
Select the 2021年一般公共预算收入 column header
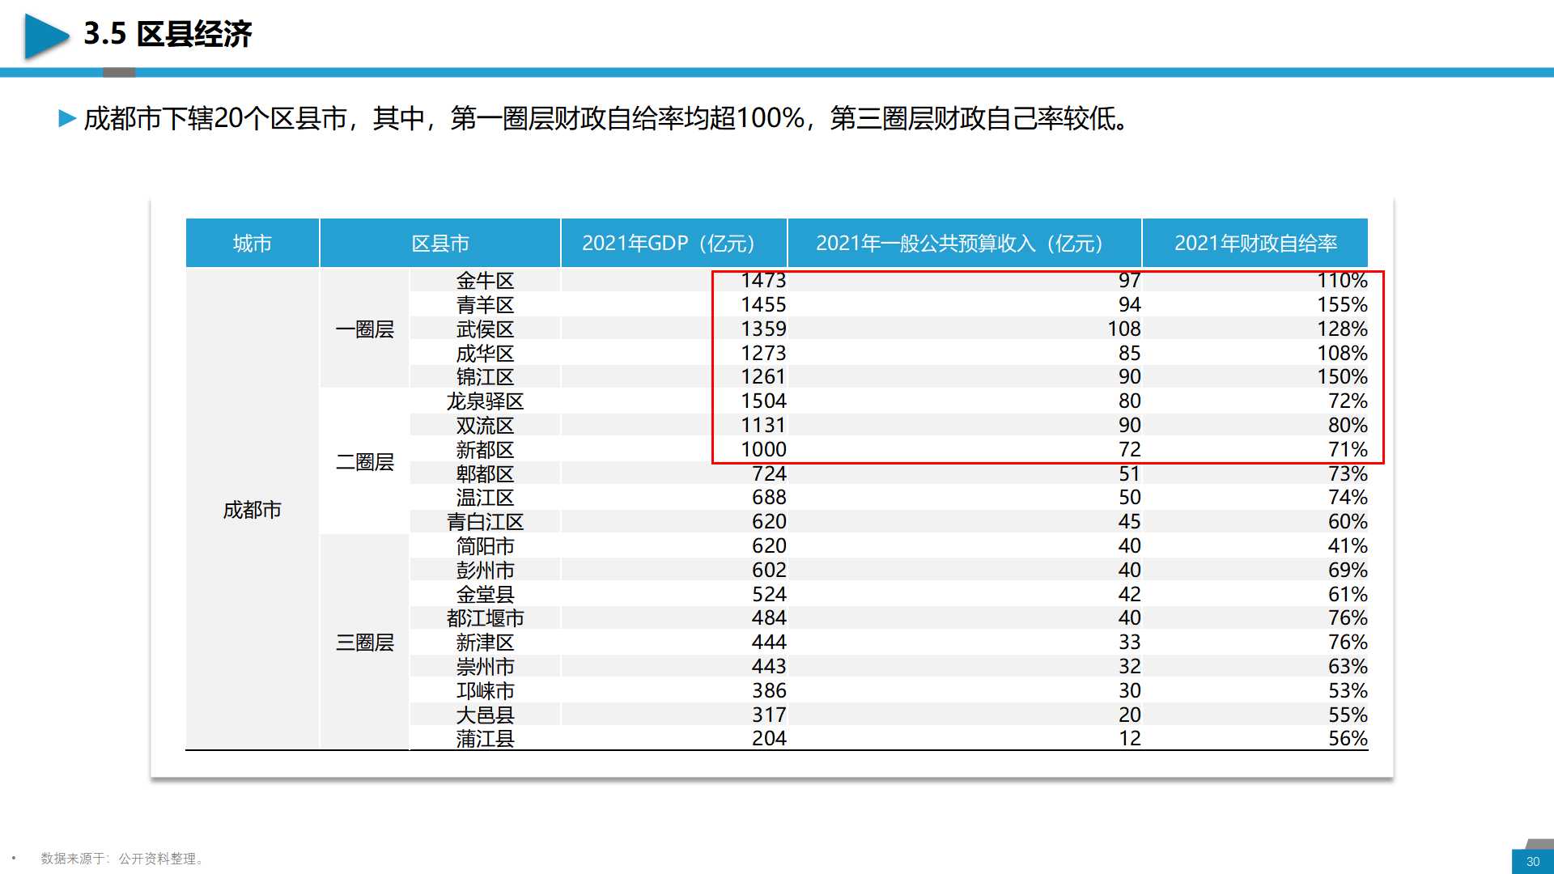click(964, 243)
